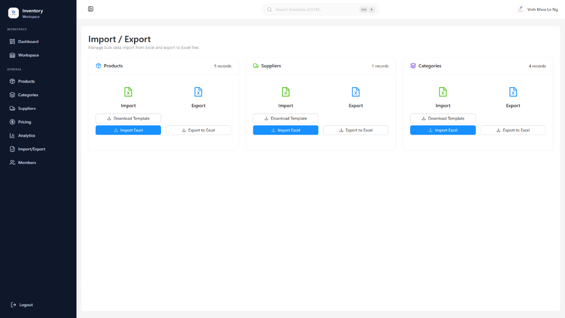The width and height of the screenshot is (565, 318).
Task: Click the Dashboard grid icon in sidebar
Action: (x=12, y=41)
